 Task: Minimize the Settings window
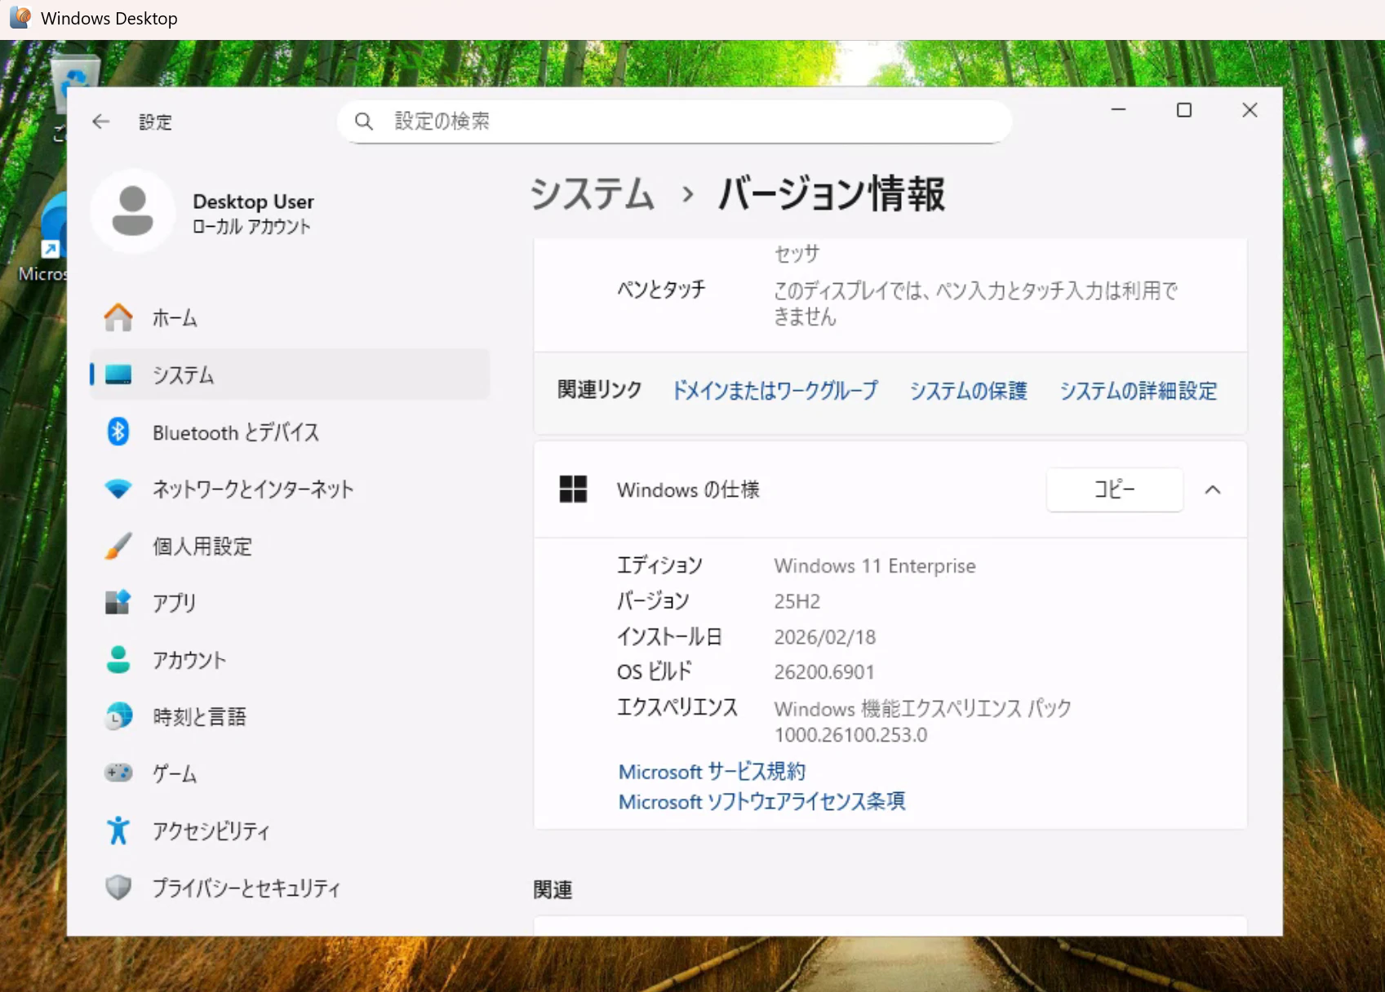(1119, 110)
